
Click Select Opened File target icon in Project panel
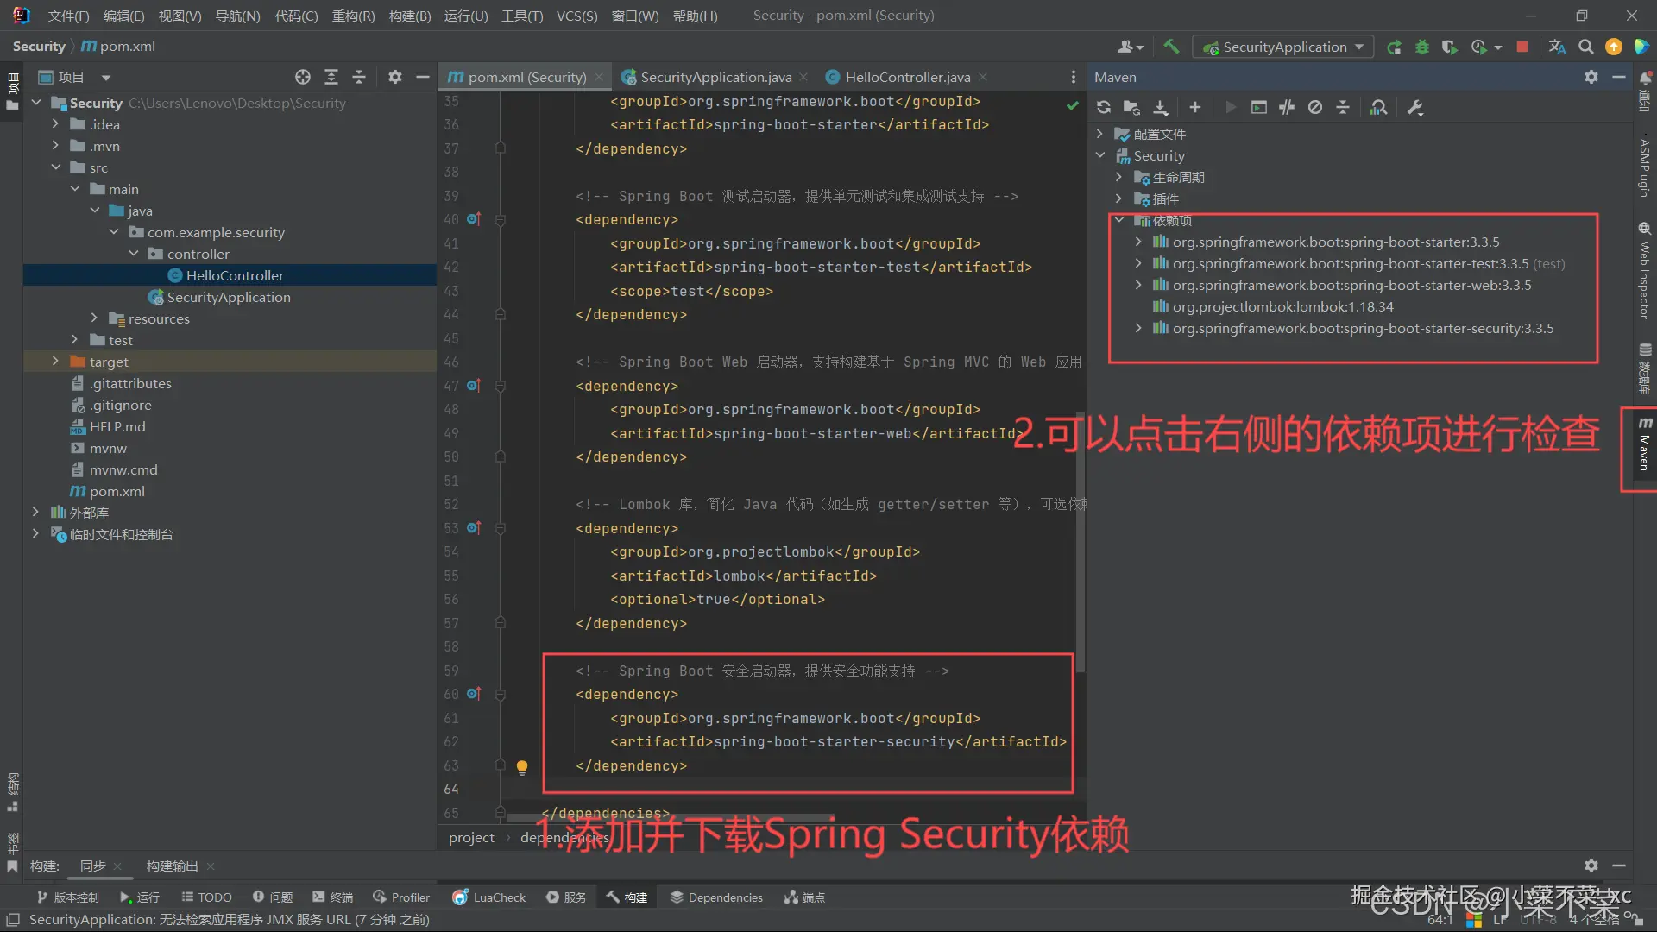302,77
